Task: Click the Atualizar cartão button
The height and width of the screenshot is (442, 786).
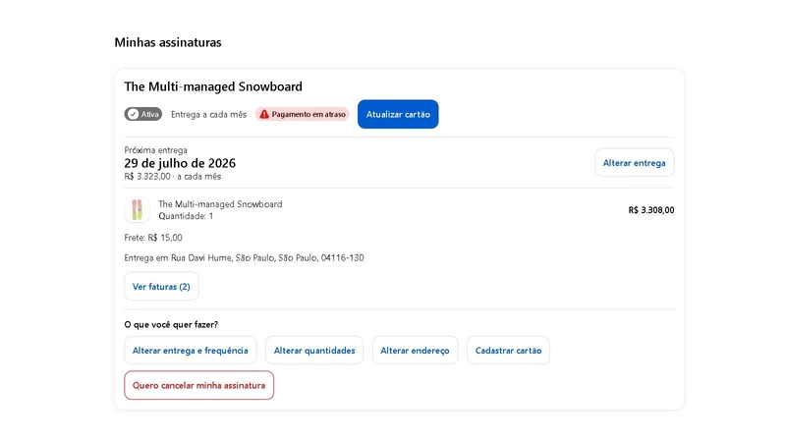Action: pyautogui.click(x=398, y=114)
